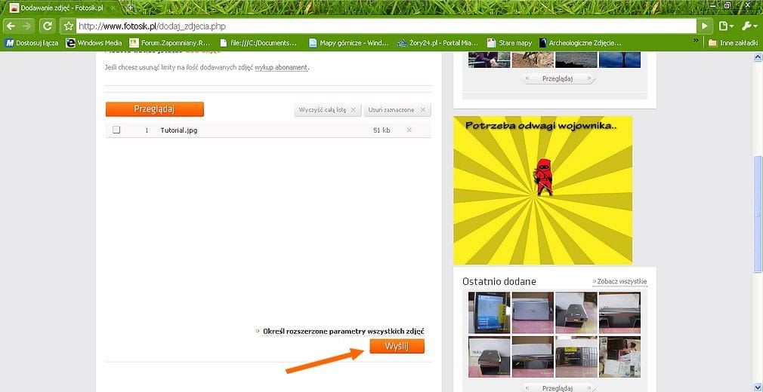The width and height of the screenshot is (763, 392).
Task: Open the Archeologiczne Zdjęcie bookmark
Action: pyautogui.click(x=580, y=43)
